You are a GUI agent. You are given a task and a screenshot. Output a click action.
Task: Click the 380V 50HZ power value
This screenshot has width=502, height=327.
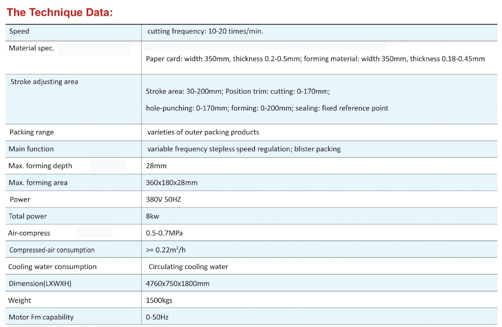(x=163, y=199)
